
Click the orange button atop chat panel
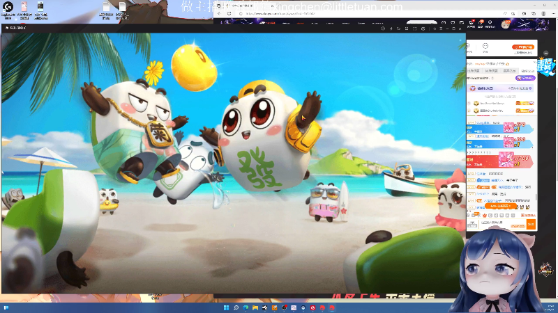(x=523, y=47)
